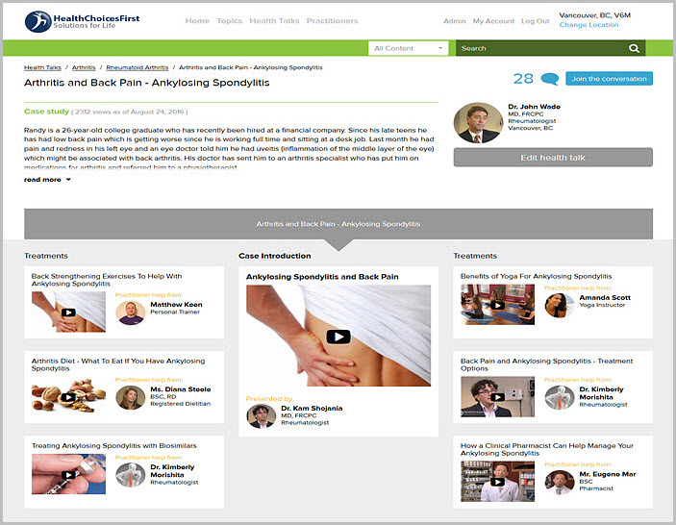Play the Arthritis Diet nuts video

[x=68, y=397]
